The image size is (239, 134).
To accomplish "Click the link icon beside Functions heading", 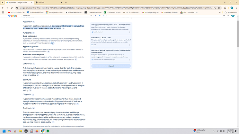I will pos(33,33).
